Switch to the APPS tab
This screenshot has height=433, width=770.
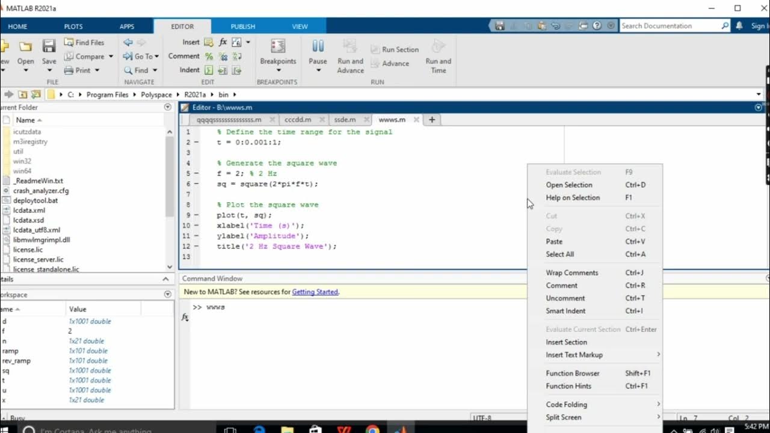[x=127, y=26]
